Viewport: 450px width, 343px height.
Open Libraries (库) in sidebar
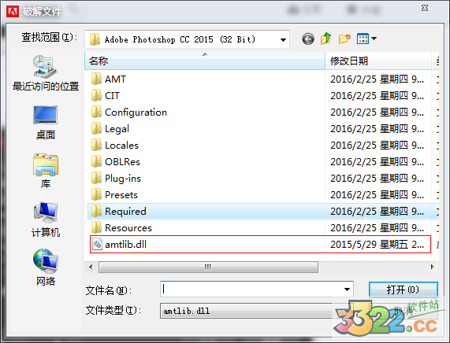click(46, 171)
